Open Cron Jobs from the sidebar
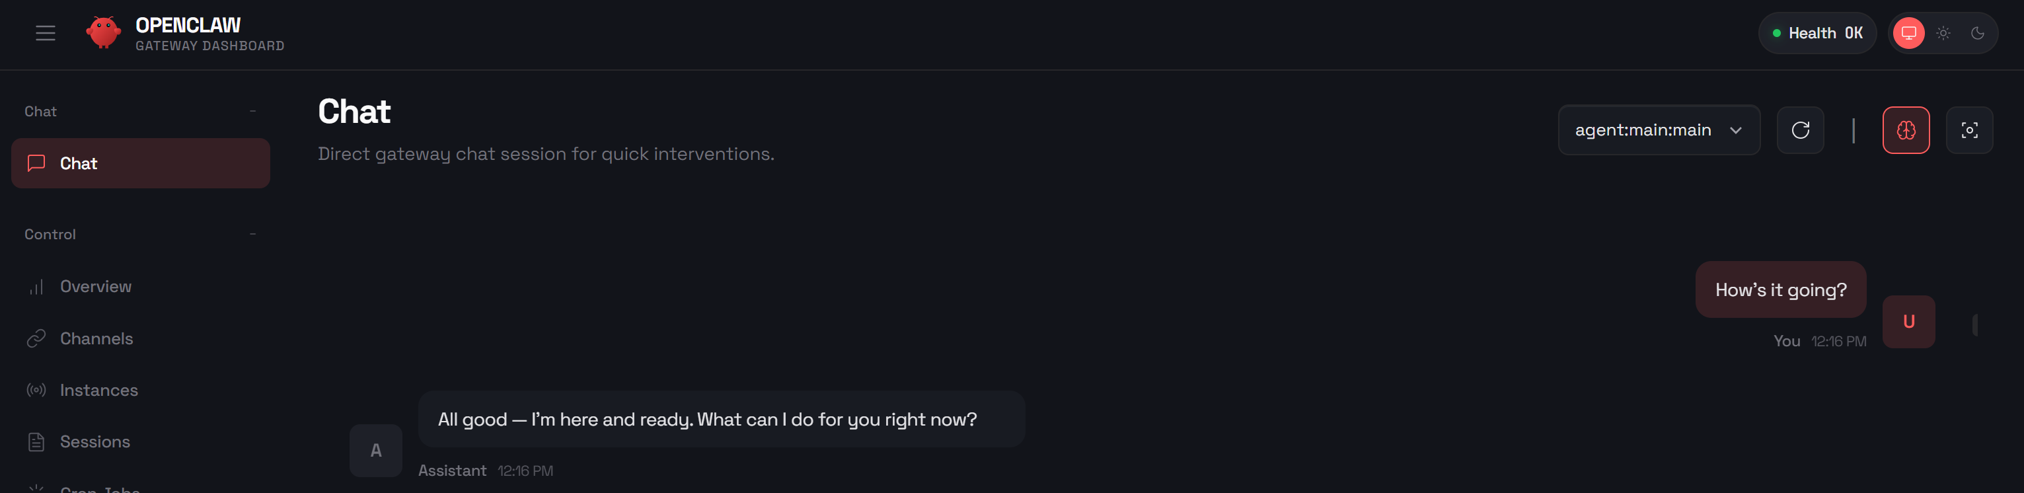This screenshot has height=493, width=2024. (x=100, y=488)
